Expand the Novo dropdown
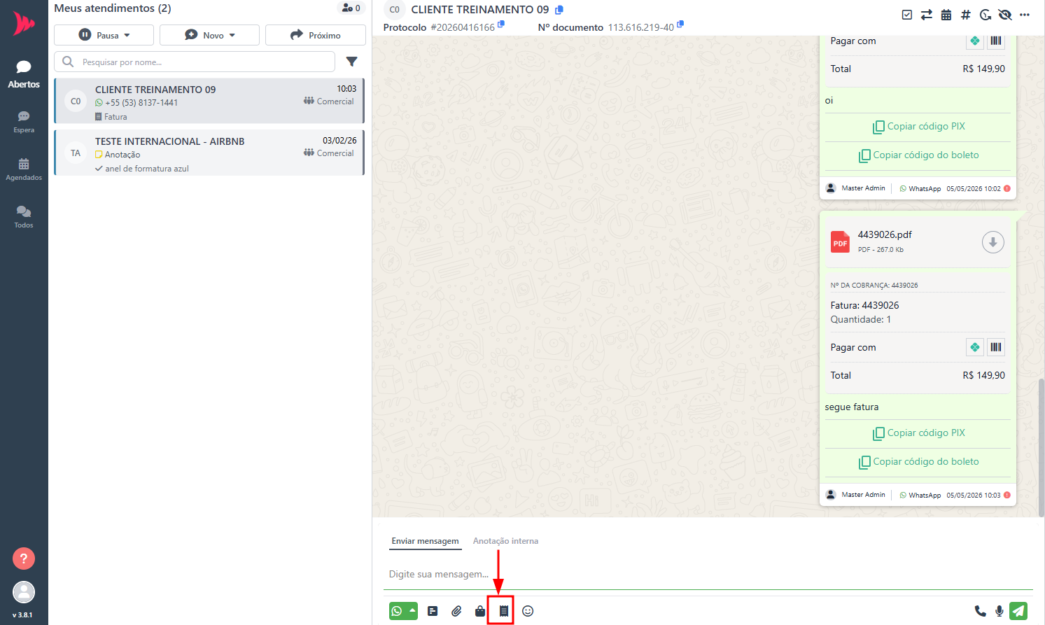The image size is (1045, 625). pos(209,35)
